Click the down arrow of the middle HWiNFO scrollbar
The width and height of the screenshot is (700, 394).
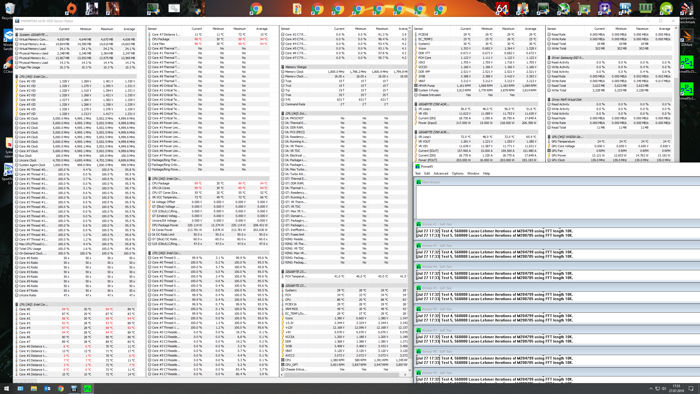(x=410, y=370)
